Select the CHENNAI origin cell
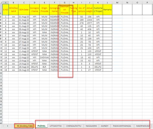 pos(44,57)
